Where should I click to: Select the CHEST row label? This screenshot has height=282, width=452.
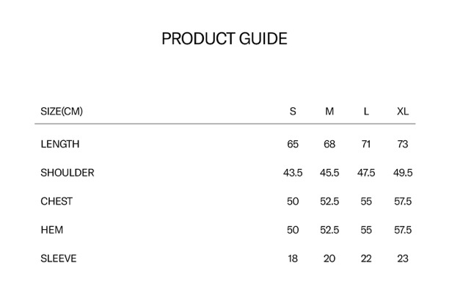[56, 201]
